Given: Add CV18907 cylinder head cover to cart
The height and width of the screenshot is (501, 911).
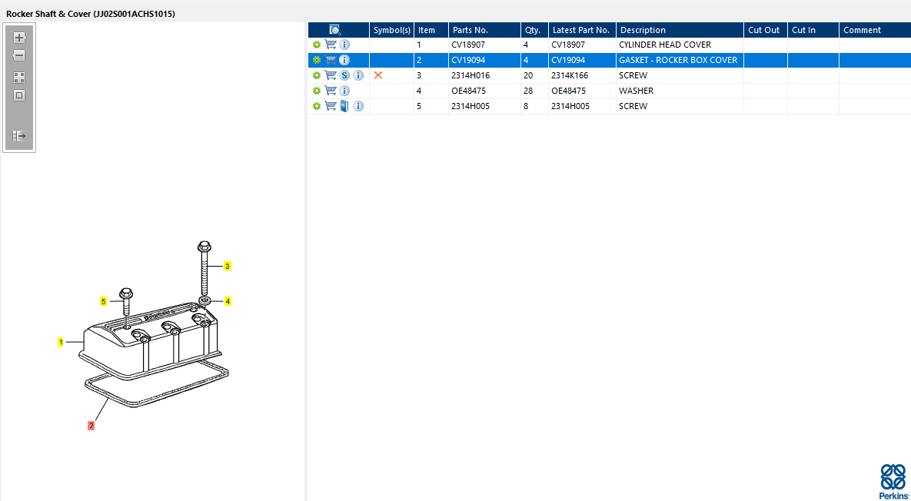Looking at the screenshot, I should pyautogui.click(x=331, y=45).
